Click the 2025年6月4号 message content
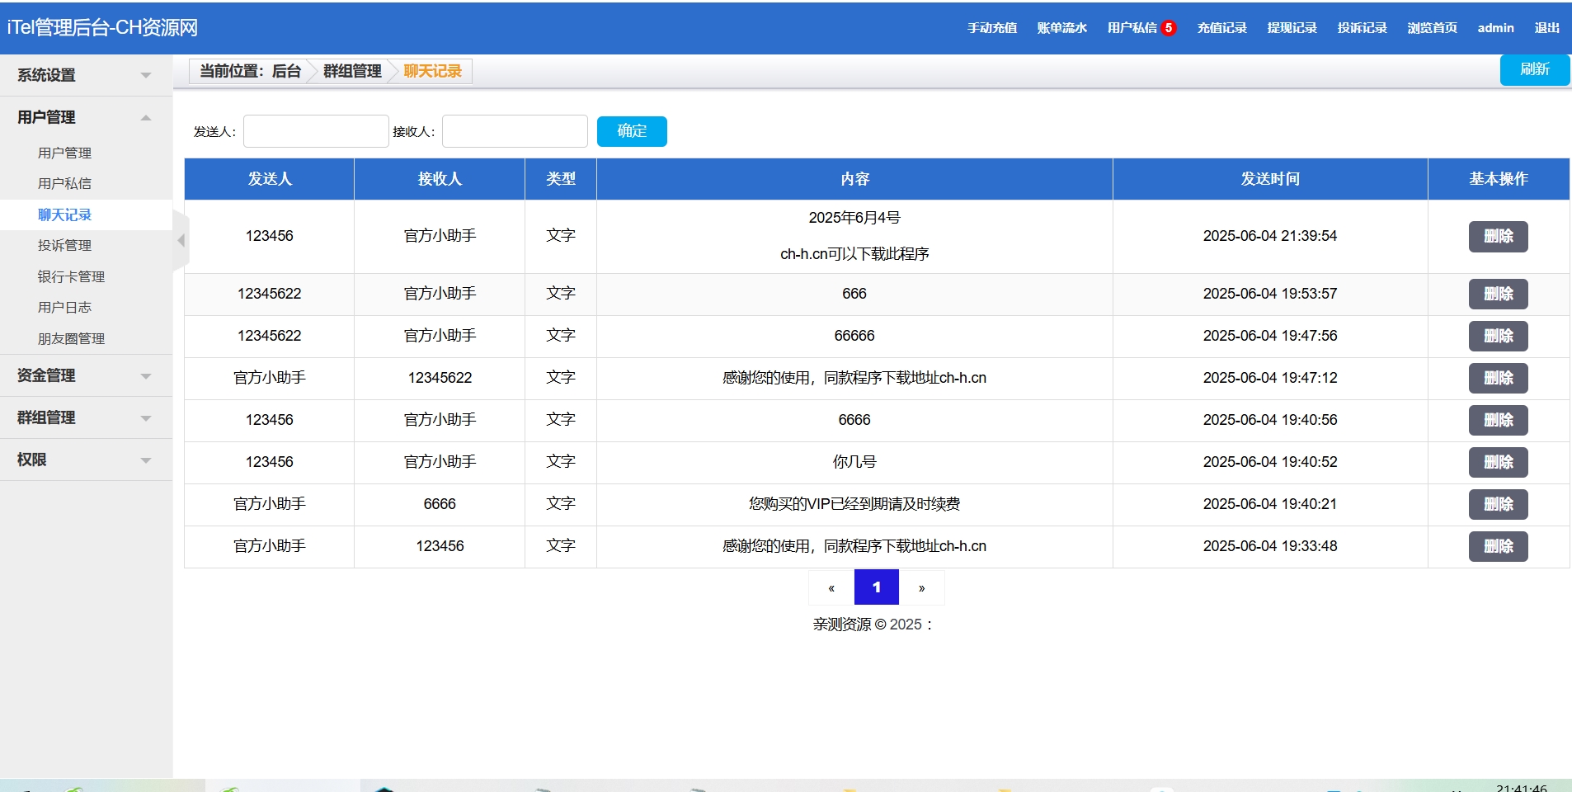This screenshot has height=792, width=1572. click(854, 218)
